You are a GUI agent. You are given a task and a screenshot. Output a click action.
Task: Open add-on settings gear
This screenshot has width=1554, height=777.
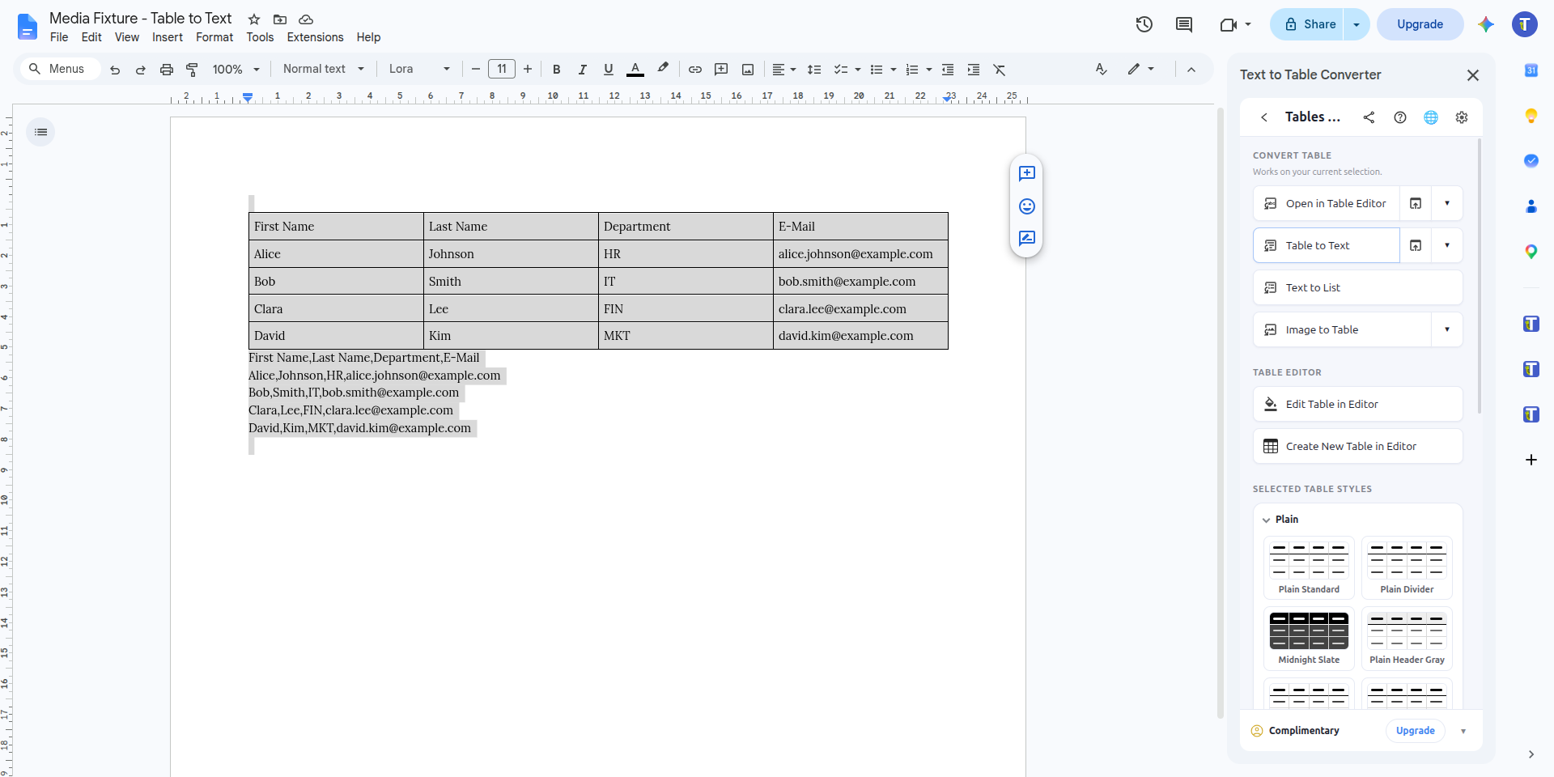coord(1462,117)
